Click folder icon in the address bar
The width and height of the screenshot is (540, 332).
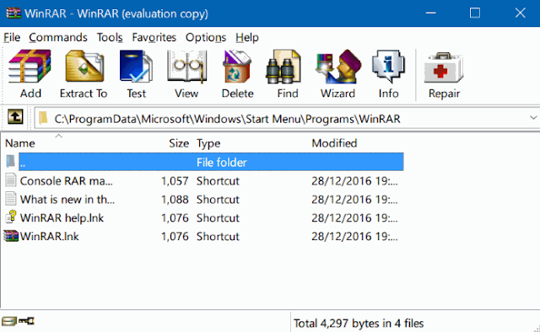[43, 118]
